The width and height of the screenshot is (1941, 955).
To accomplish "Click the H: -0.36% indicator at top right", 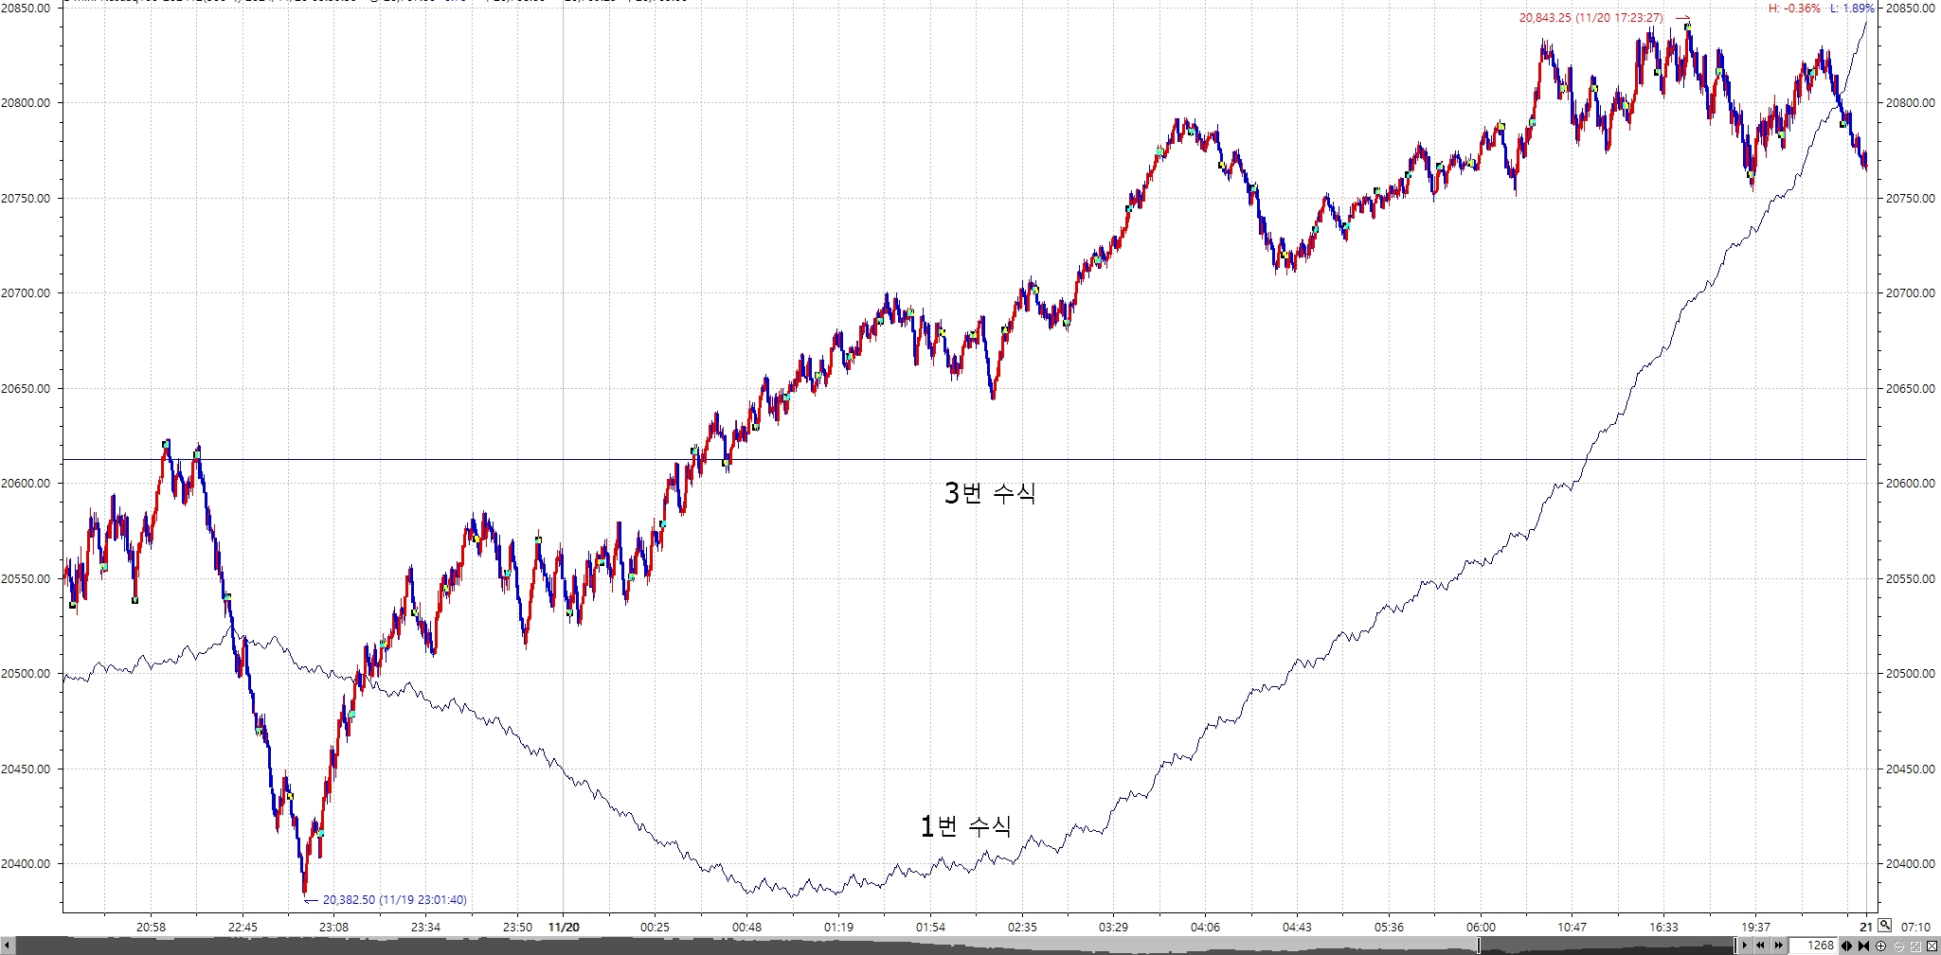I will point(1794,9).
